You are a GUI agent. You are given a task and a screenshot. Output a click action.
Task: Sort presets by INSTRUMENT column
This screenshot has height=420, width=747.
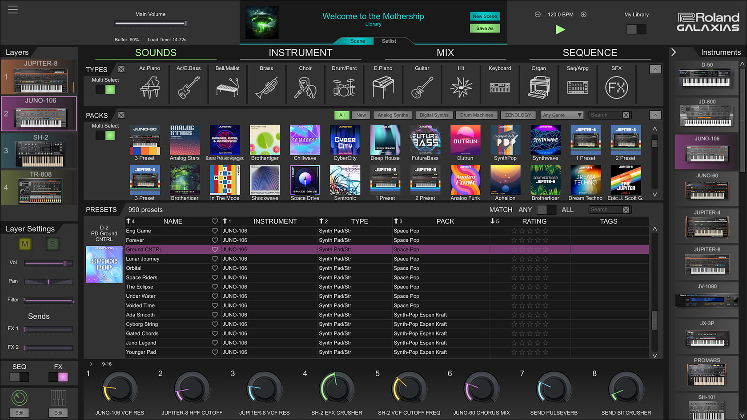pyautogui.click(x=275, y=221)
